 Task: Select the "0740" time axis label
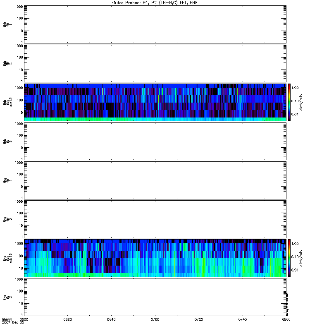243,319
